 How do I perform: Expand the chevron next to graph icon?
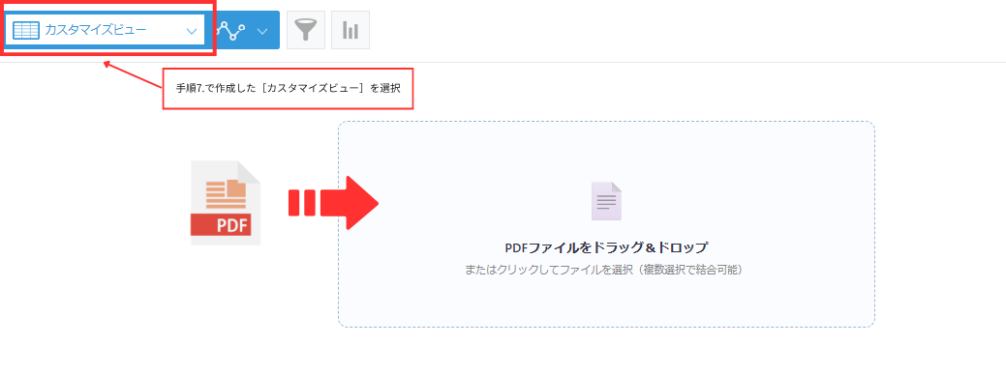point(262,31)
